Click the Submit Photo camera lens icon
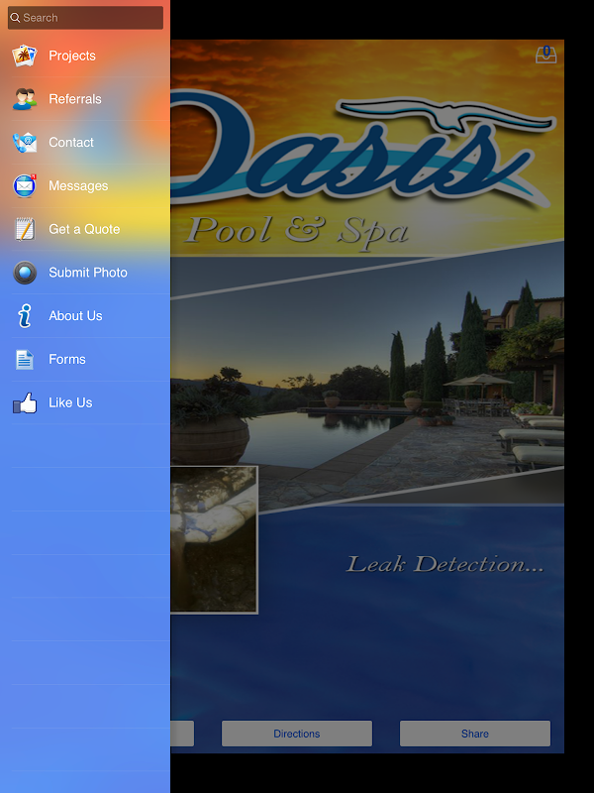 click(24, 273)
